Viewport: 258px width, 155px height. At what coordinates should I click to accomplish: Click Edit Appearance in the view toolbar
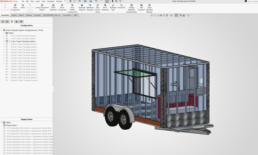coord(181,15)
